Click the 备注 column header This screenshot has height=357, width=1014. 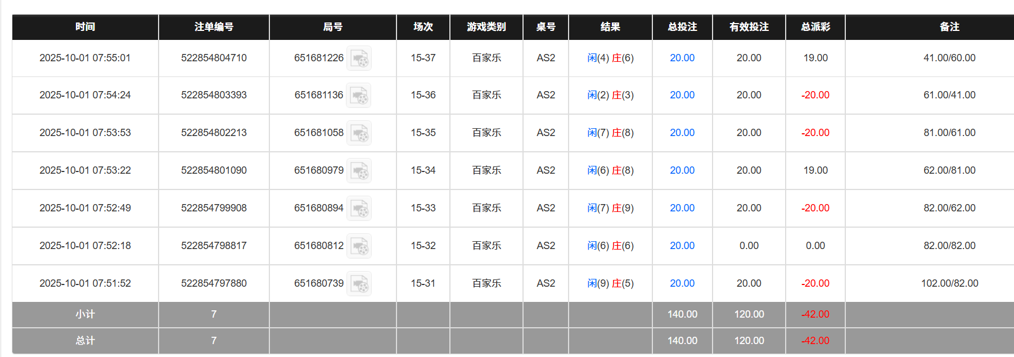(x=949, y=26)
